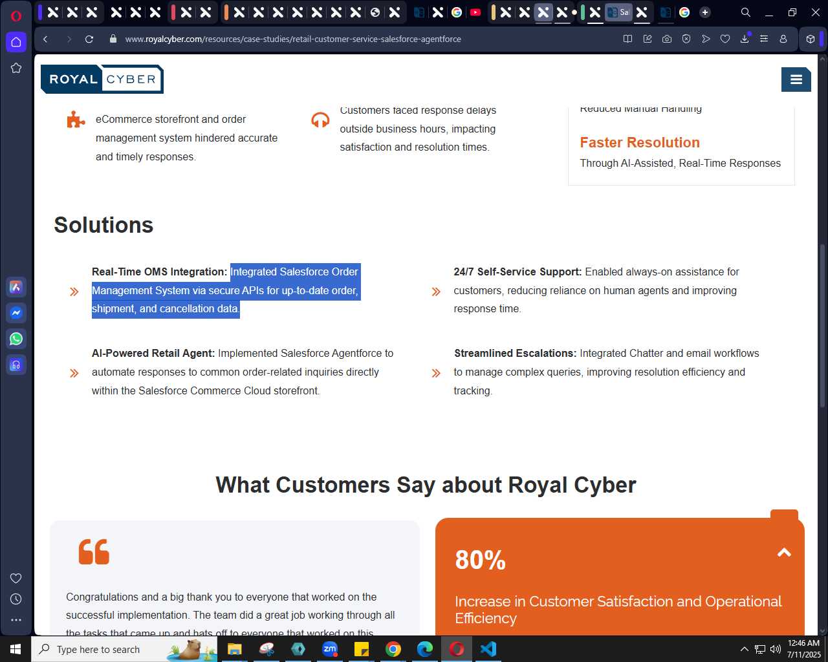Screen dimensions: 828x662
Task: Open Google Chrome from the taskbar
Action: [x=393, y=649]
